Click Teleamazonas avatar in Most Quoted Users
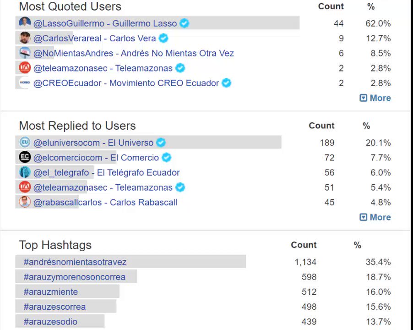Viewport: 413px width, 330px height. [25, 68]
